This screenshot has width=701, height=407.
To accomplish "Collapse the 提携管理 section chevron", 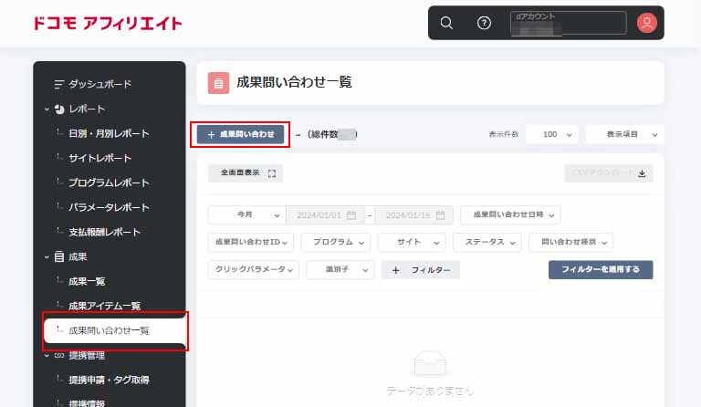I will [47, 356].
